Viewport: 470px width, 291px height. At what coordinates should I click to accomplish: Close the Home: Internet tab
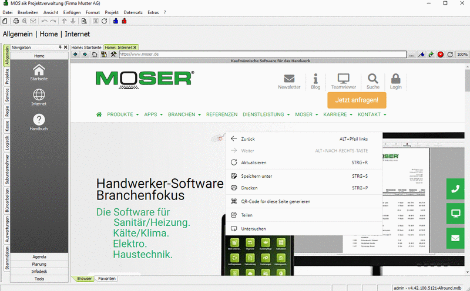135,48
